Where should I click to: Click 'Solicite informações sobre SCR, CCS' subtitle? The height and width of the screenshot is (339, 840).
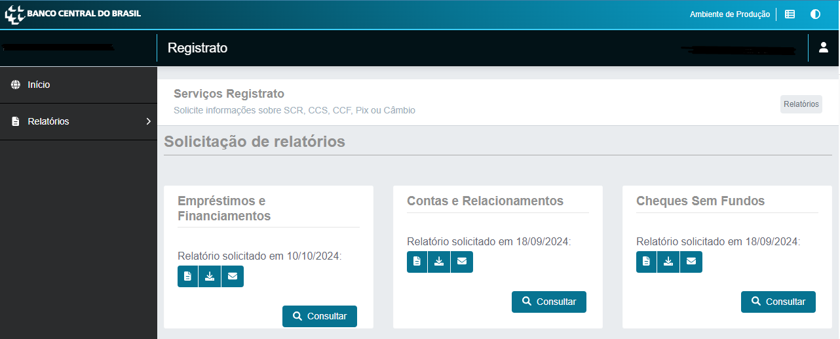pyautogui.click(x=294, y=110)
